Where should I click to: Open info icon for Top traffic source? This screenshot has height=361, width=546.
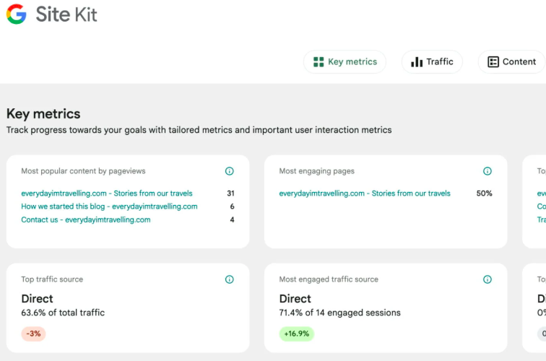pyautogui.click(x=230, y=279)
